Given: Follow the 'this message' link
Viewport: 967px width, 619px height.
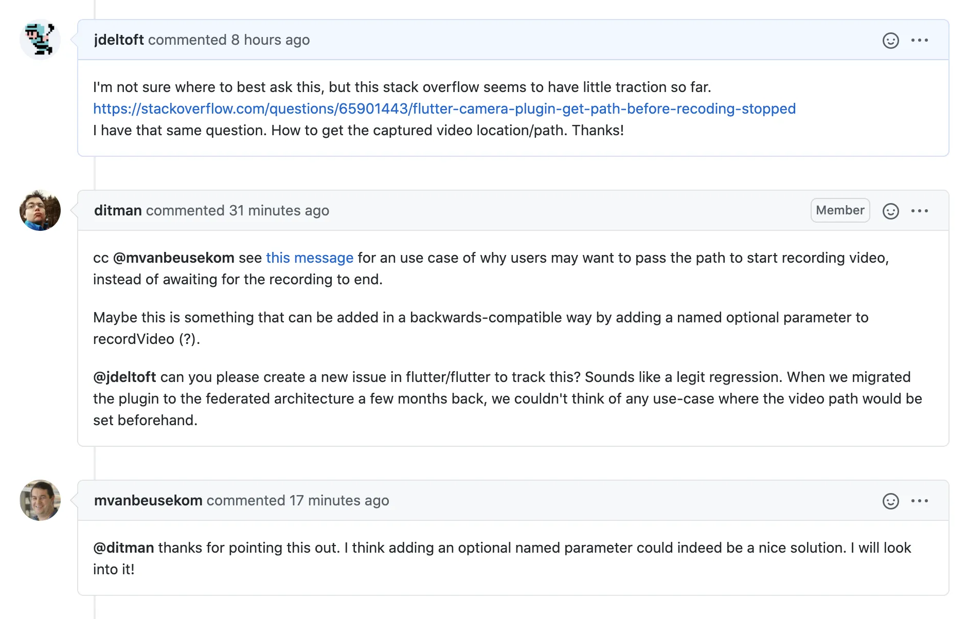Looking at the screenshot, I should [309, 258].
